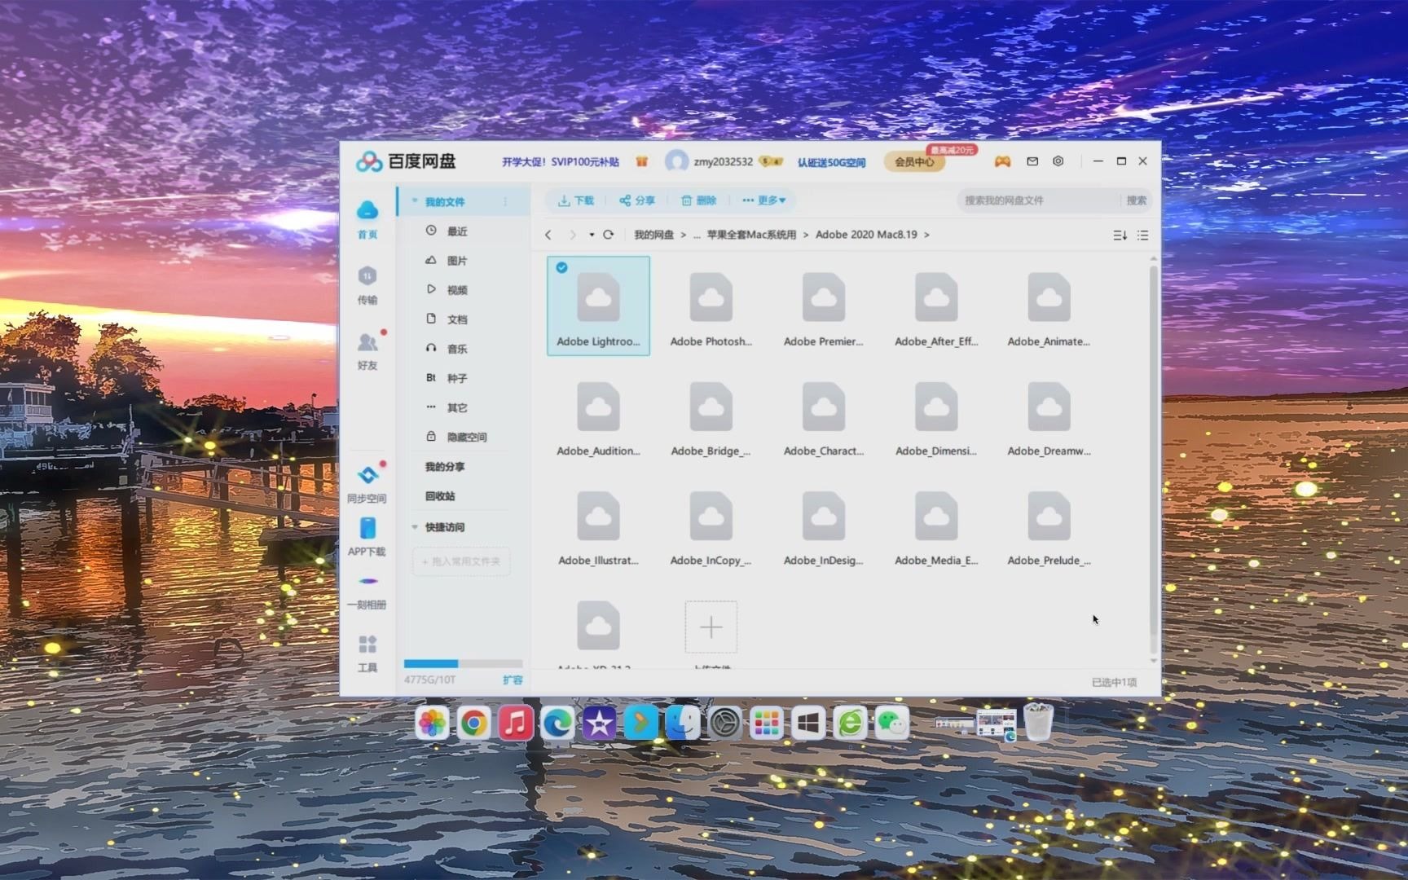Open the 同步空间 sync space icon

tap(367, 475)
